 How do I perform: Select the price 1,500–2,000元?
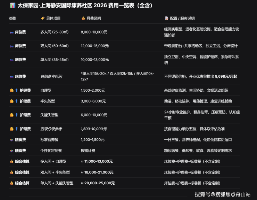tap(93, 91)
